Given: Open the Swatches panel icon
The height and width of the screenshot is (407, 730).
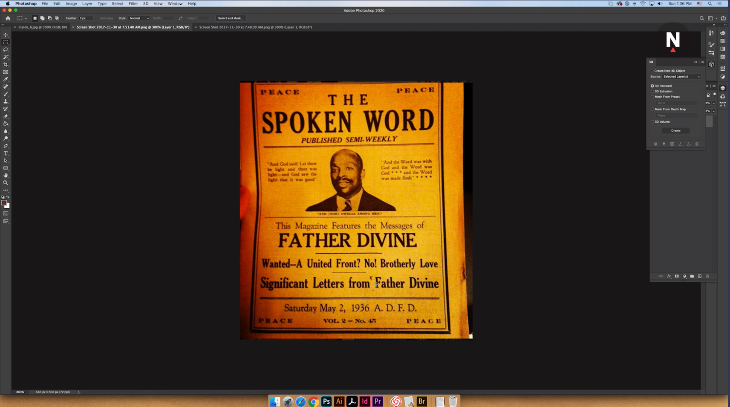Looking at the screenshot, I should (x=723, y=41).
